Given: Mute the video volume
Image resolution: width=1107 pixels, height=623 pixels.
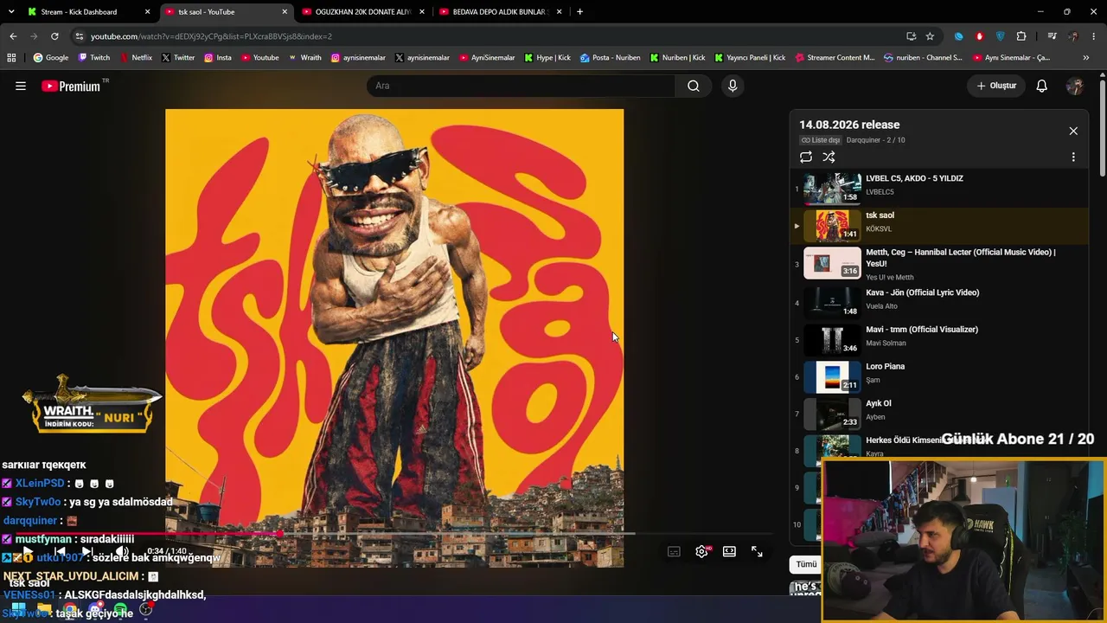Looking at the screenshot, I should tap(122, 551).
